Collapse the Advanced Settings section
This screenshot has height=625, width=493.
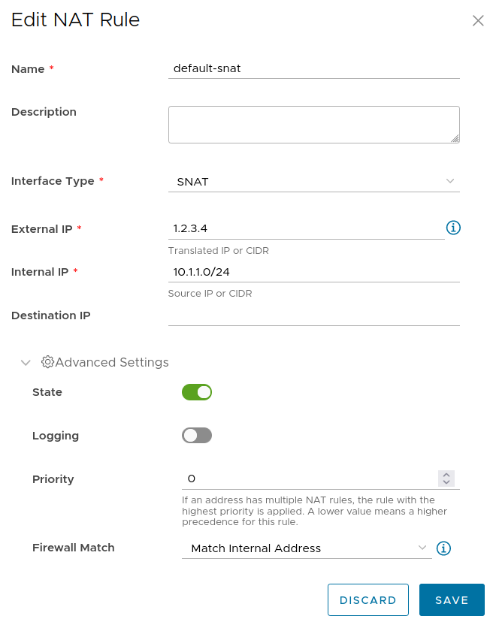pos(26,362)
